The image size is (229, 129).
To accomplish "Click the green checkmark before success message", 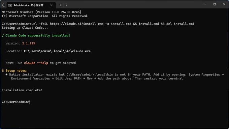I will [x=3, y=35].
